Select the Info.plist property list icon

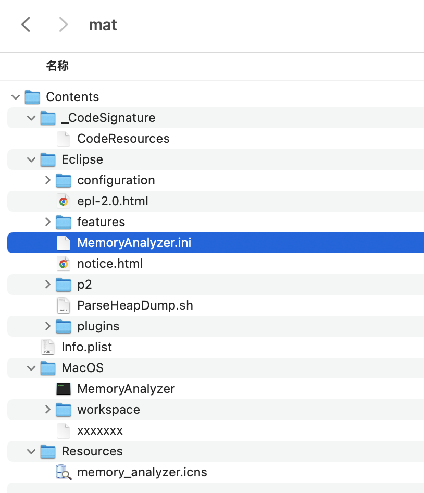[48, 347]
